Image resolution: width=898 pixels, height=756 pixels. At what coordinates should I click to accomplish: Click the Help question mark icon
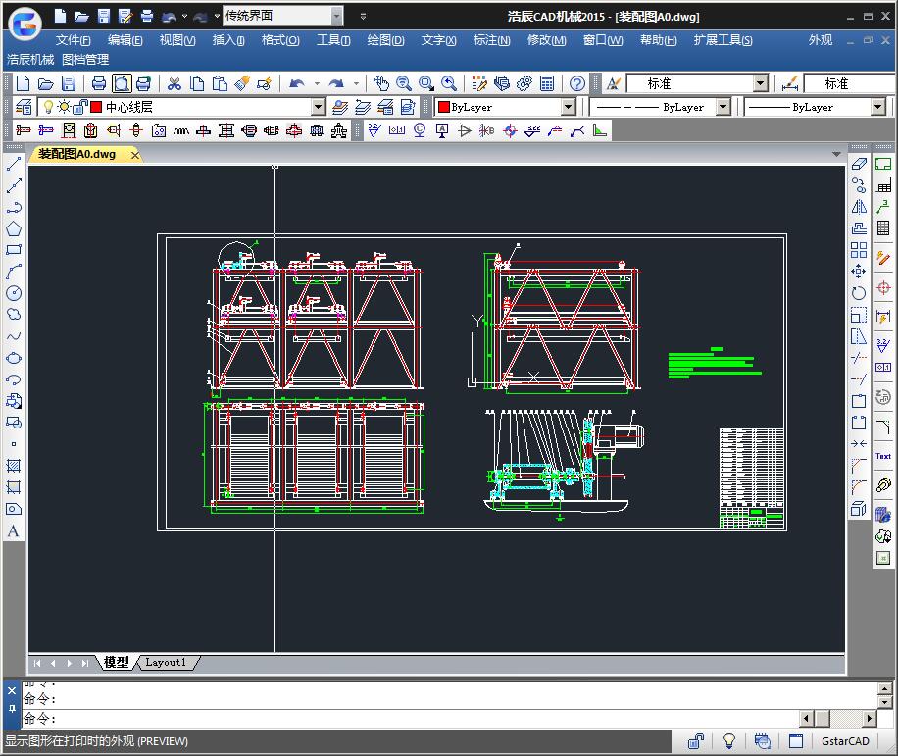(x=577, y=84)
